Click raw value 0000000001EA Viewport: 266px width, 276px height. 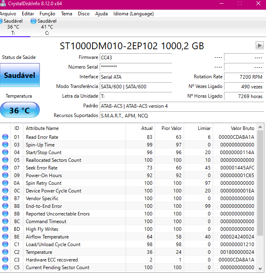[237, 190]
